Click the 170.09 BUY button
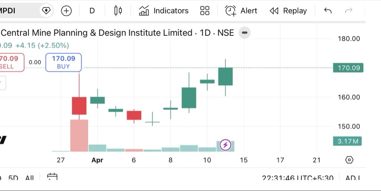The height and width of the screenshot is (191, 381). (x=63, y=63)
